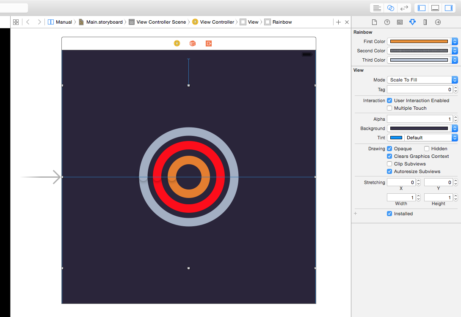The width and height of the screenshot is (461, 317).
Task: Open the First Color gradient dropdown
Action: tap(454, 41)
